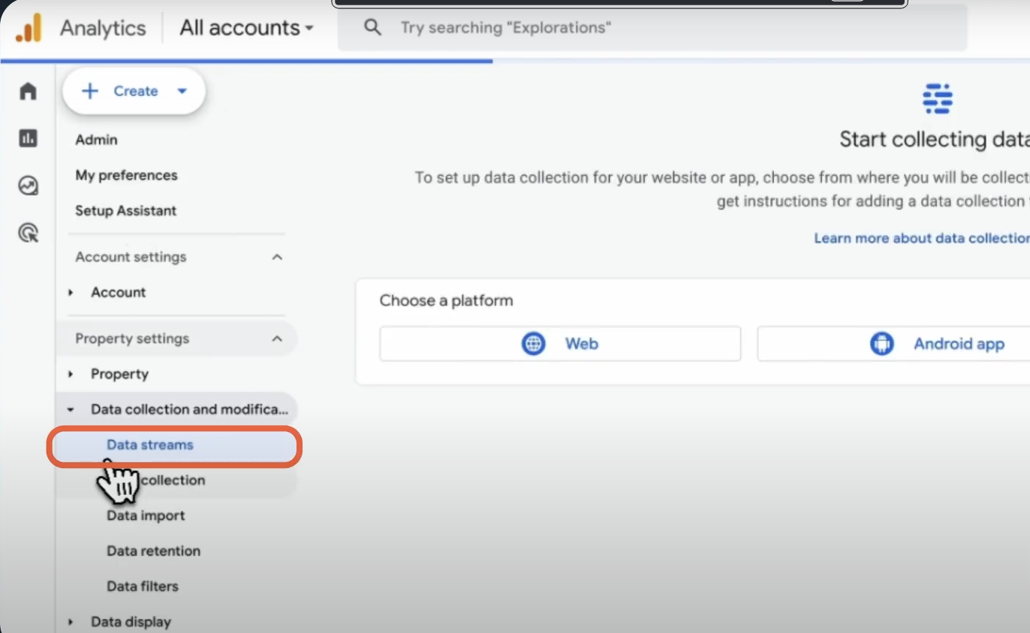Click the Try searching Explorations field
The image size is (1030, 633).
[652, 28]
